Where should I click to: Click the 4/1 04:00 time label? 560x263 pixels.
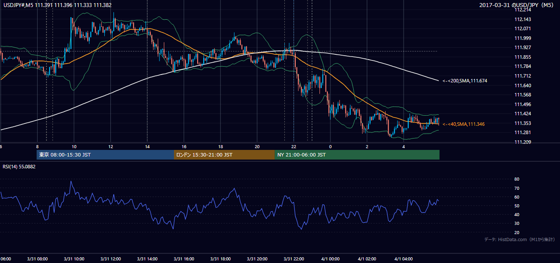click(404, 259)
